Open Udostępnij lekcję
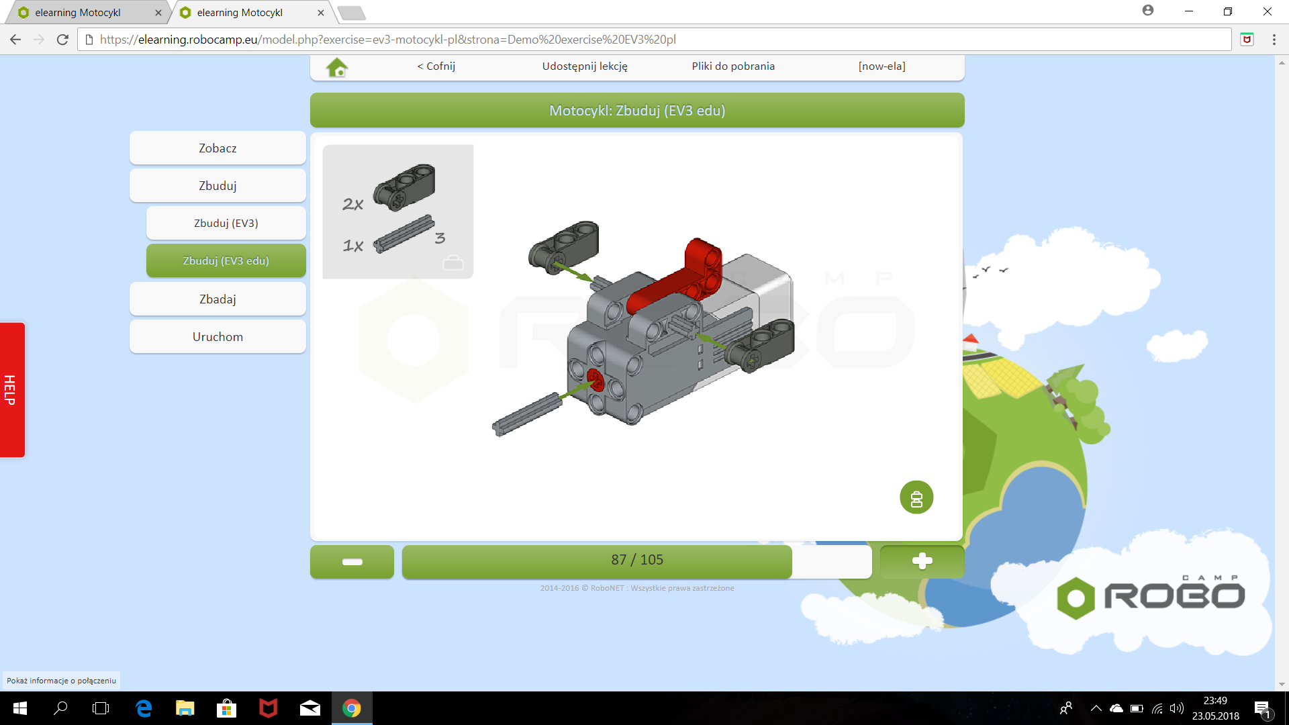The height and width of the screenshot is (725, 1289). tap(585, 66)
